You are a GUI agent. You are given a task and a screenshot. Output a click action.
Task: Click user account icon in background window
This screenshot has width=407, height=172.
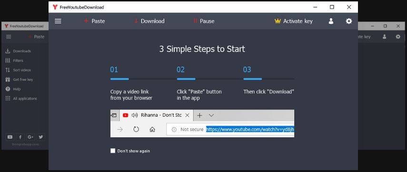(x=385, y=37)
